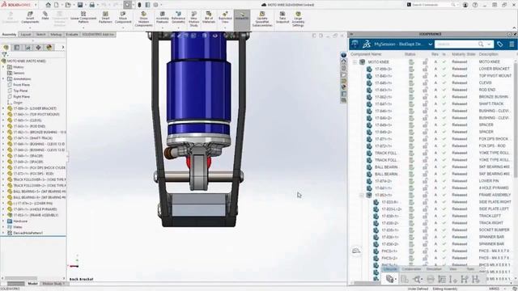Click Insert Components tool
The height and width of the screenshot is (291, 518).
coord(30,18)
